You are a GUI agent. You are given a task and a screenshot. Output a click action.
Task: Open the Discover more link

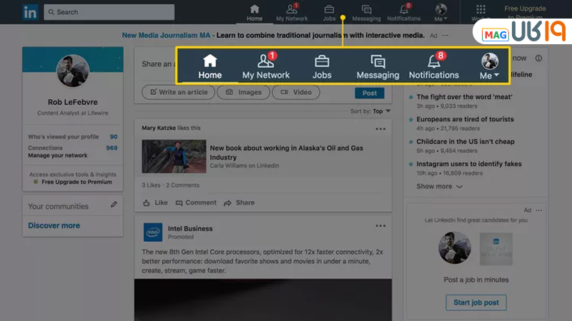pos(54,225)
